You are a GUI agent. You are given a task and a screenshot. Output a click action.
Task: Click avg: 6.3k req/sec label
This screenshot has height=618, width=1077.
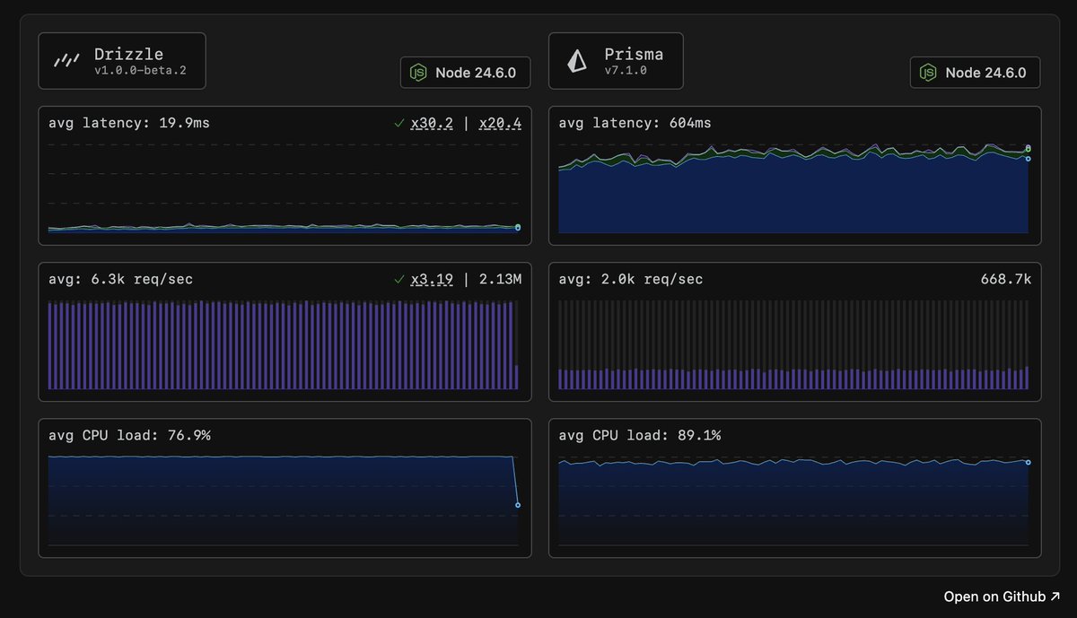pyautogui.click(x=120, y=280)
